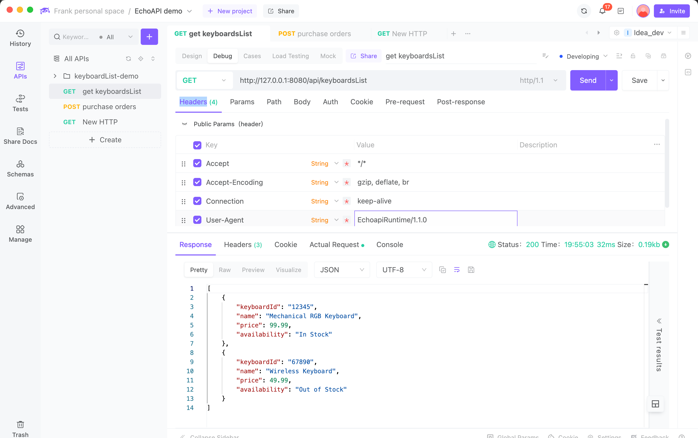Click the response minimap scrollbar
This screenshot has height=438, width=698.
click(646, 356)
